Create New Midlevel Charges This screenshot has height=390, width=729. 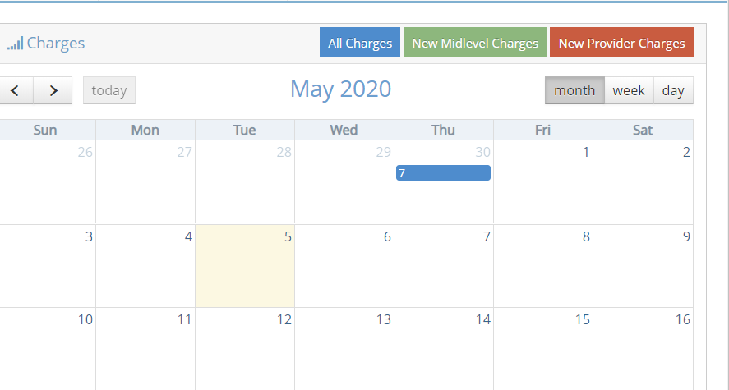[x=475, y=43]
